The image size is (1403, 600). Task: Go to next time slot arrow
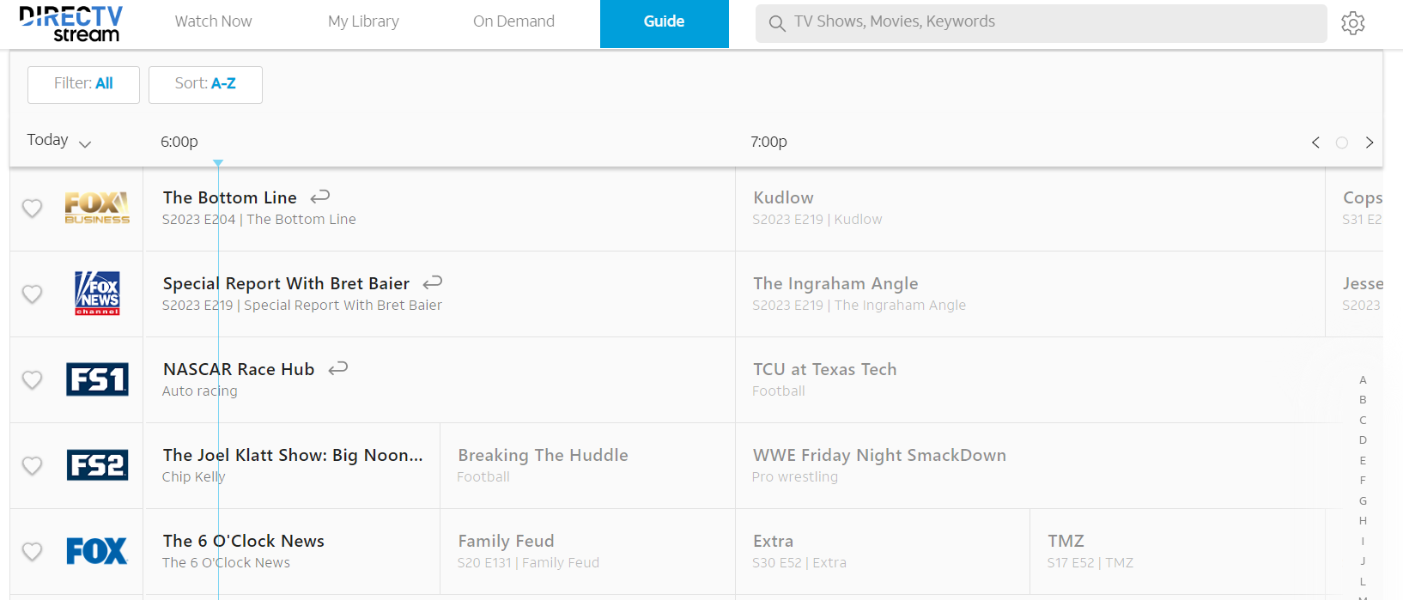[1370, 142]
